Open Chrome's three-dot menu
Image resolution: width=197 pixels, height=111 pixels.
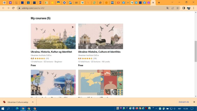194,8
